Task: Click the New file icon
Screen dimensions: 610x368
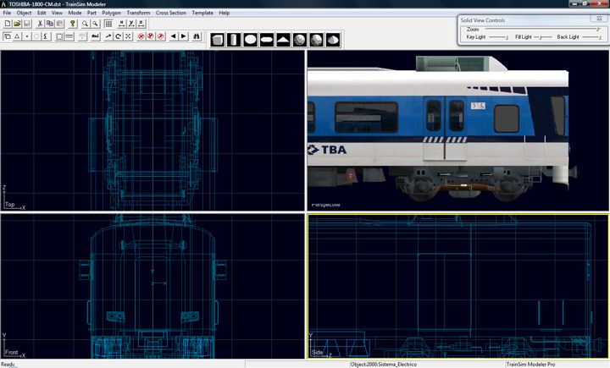Action: (x=7, y=25)
